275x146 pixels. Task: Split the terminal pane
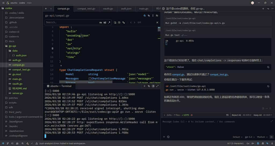click(153, 86)
